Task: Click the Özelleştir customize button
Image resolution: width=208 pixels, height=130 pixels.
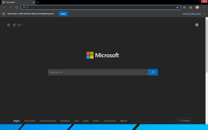Action: pyautogui.click(x=185, y=121)
